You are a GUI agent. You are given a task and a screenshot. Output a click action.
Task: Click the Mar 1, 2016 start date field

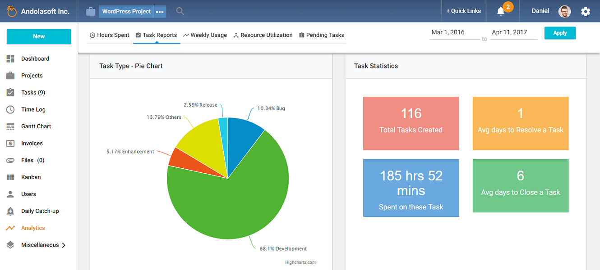tap(455, 32)
